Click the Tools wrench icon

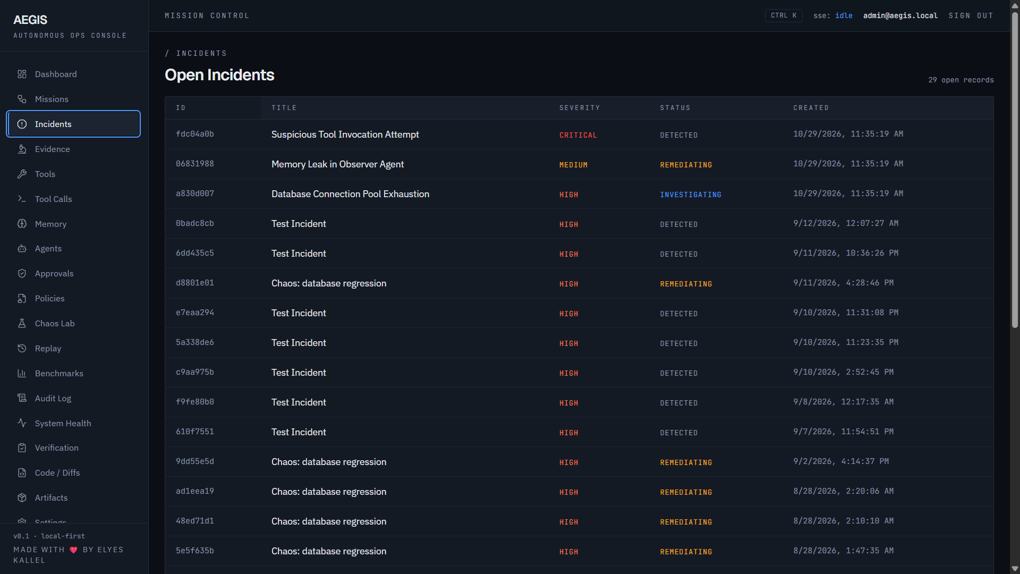coord(22,174)
